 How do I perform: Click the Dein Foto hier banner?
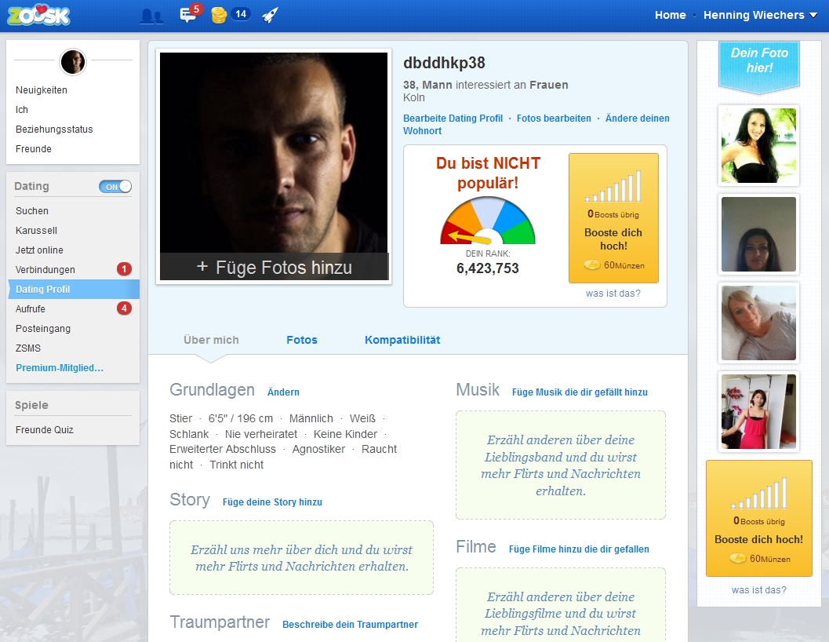click(758, 66)
